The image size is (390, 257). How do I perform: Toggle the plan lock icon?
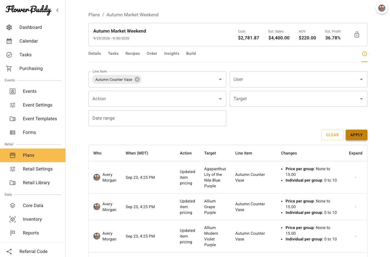pos(357,35)
